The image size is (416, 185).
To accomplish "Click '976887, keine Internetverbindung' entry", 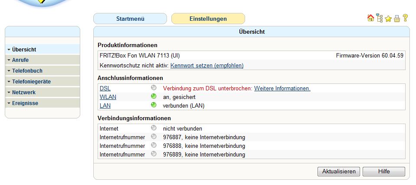I will point(204,137).
